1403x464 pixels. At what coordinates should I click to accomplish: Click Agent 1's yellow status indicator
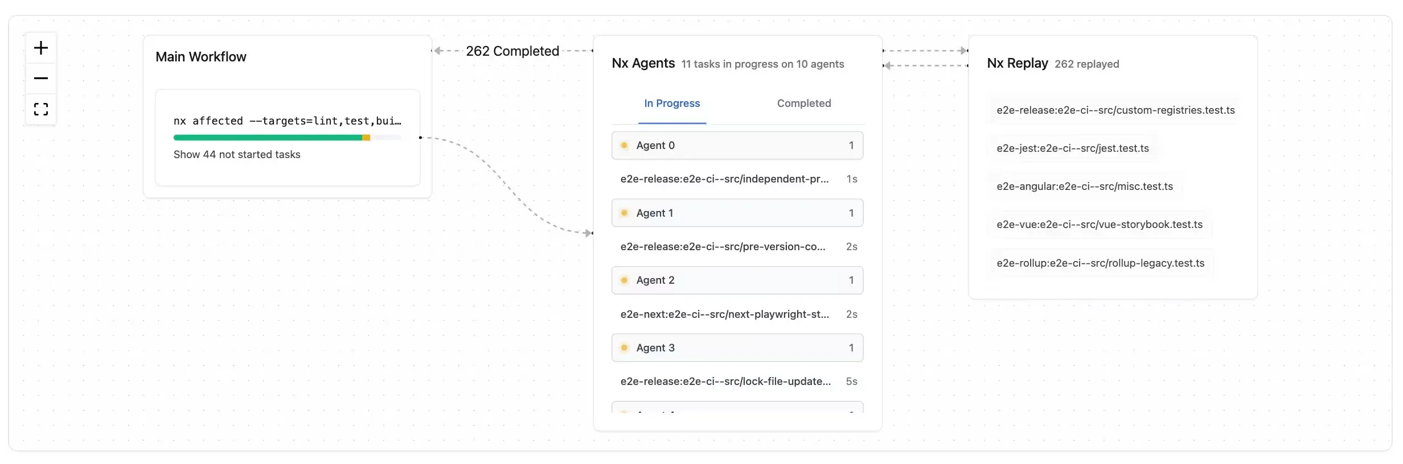click(624, 213)
